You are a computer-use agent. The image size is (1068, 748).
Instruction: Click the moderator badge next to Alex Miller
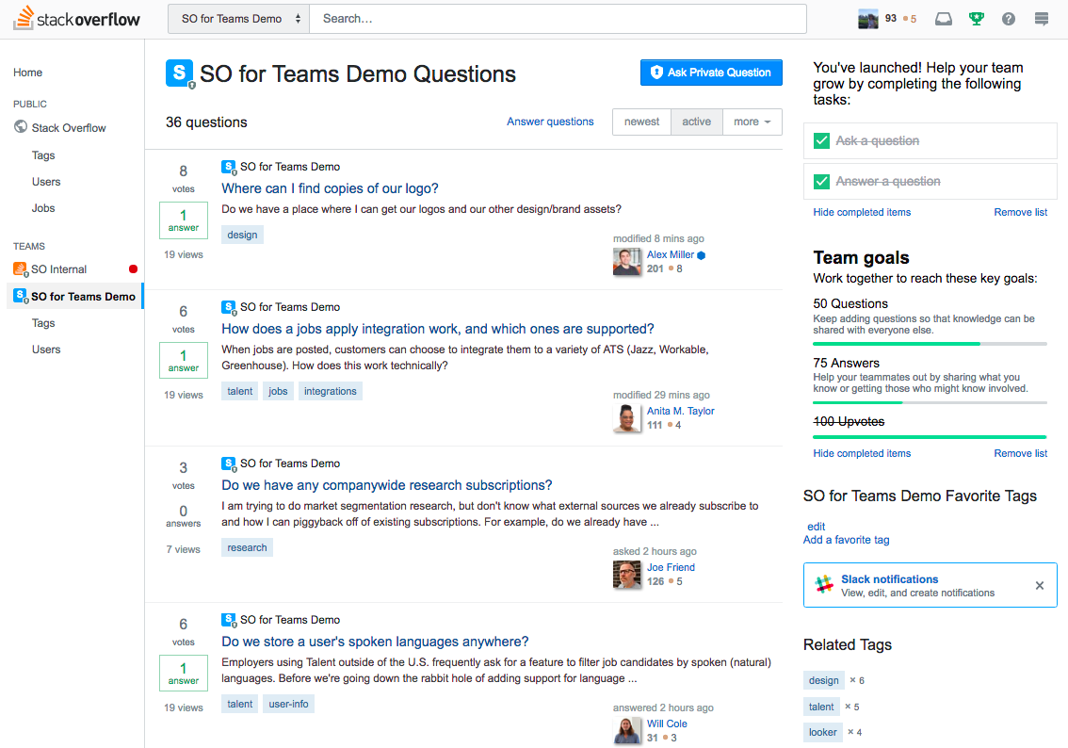[x=702, y=255]
